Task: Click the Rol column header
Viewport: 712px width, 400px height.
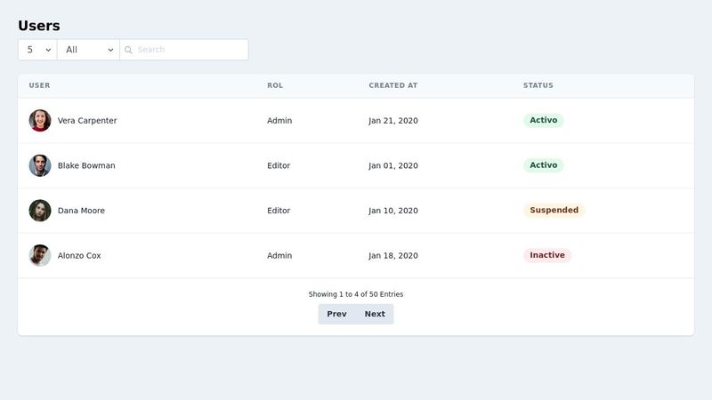Action: tap(275, 86)
